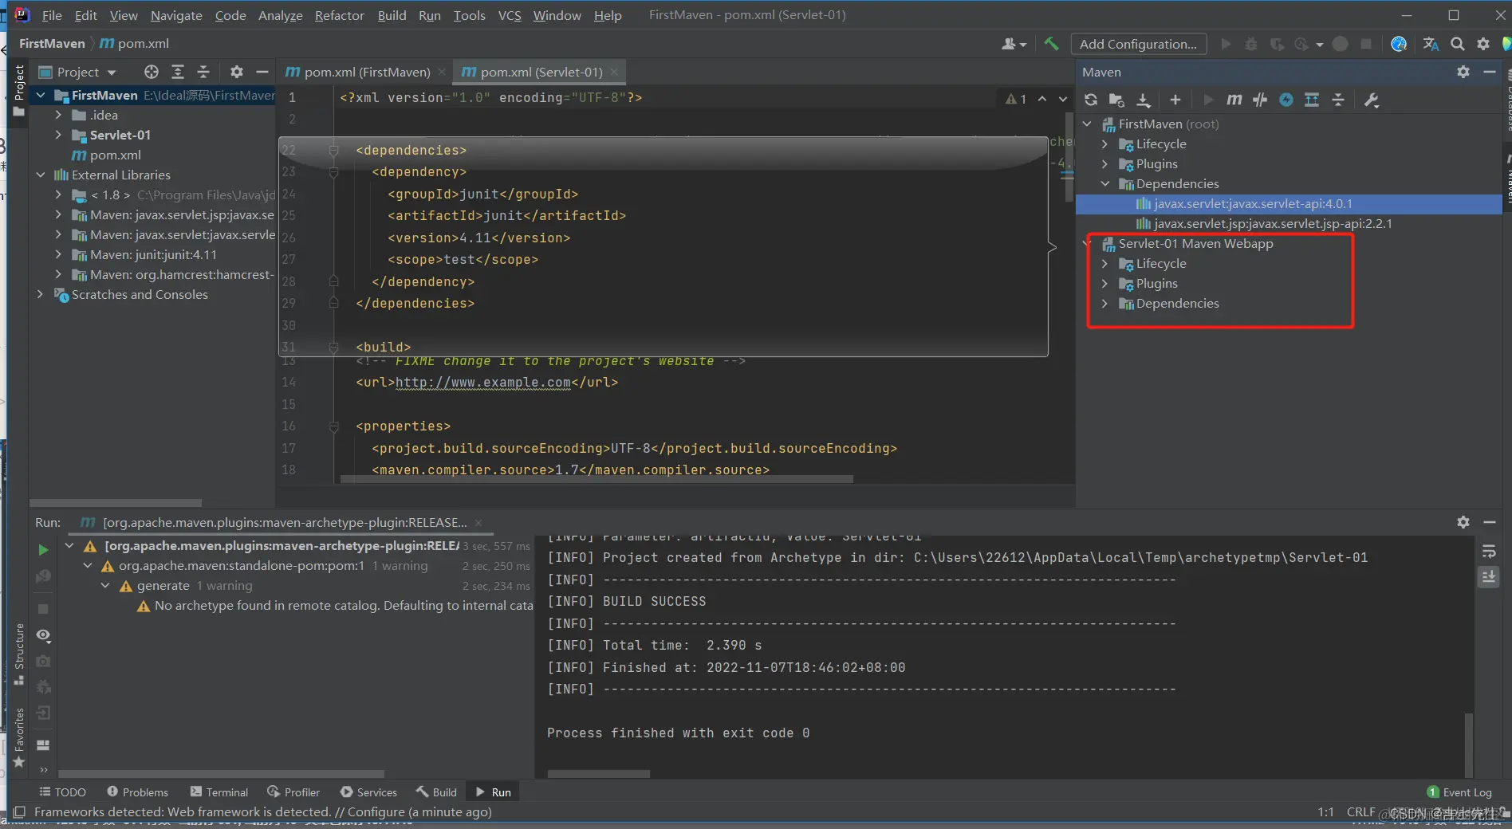
Task: Reload all Maven projects in Maven panel
Action: coord(1091,100)
